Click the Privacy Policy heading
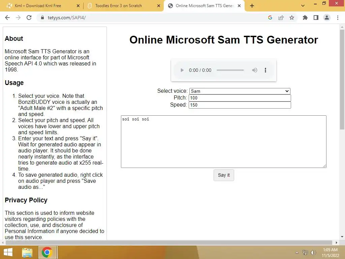Viewport: 345px width, 259px height. [26, 200]
